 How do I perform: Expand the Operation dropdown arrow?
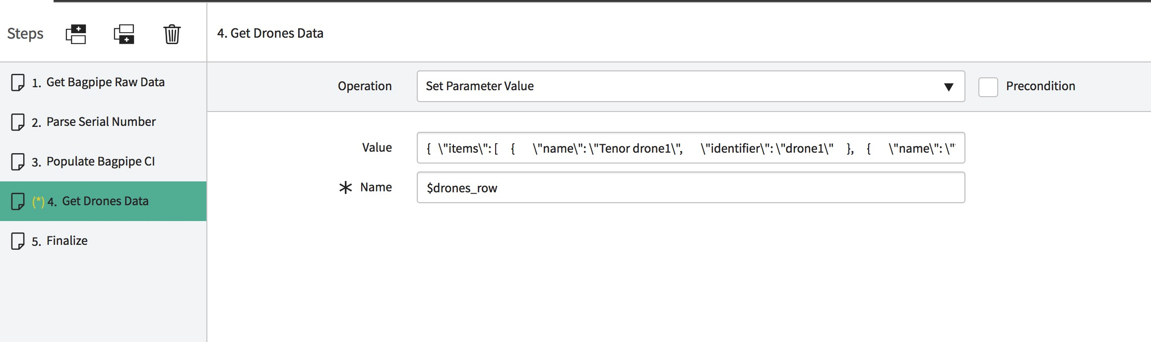pos(949,87)
